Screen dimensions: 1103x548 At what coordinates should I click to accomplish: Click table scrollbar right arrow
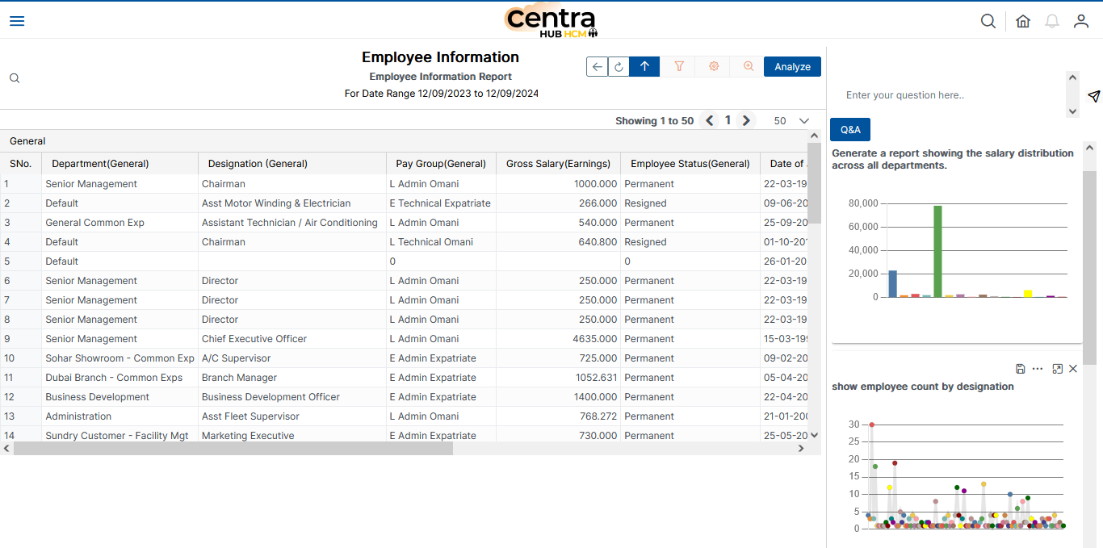coord(801,449)
